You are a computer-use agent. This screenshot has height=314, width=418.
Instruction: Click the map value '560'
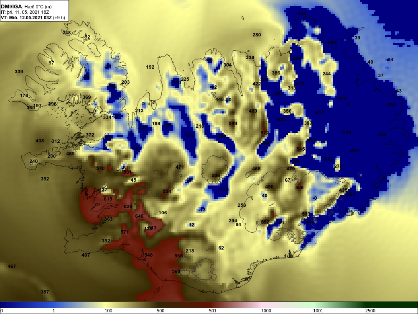pyautogui.click(x=176, y=272)
